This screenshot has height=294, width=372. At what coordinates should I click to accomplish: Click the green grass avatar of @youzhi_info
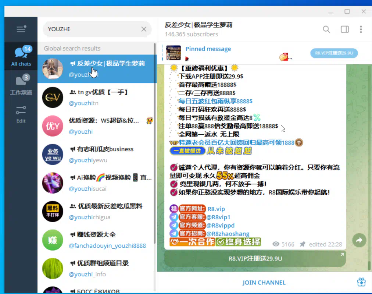(53, 268)
